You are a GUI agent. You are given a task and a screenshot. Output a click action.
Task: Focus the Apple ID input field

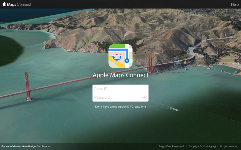tap(120, 89)
